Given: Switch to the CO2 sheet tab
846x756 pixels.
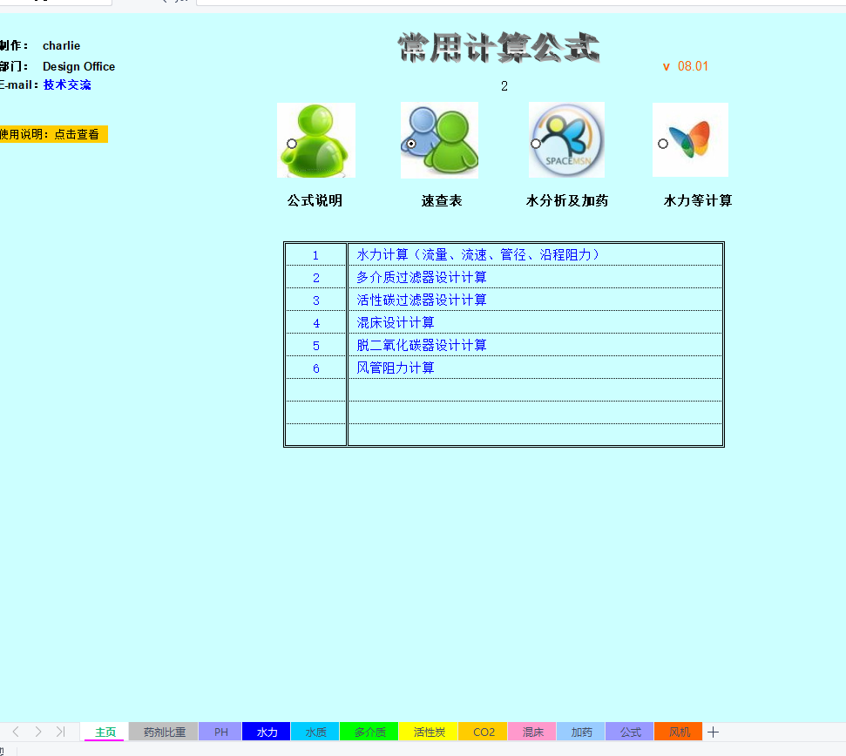Looking at the screenshot, I should point(484,732).
